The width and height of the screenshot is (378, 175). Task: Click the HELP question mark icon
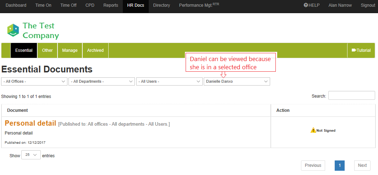point(306,5)
